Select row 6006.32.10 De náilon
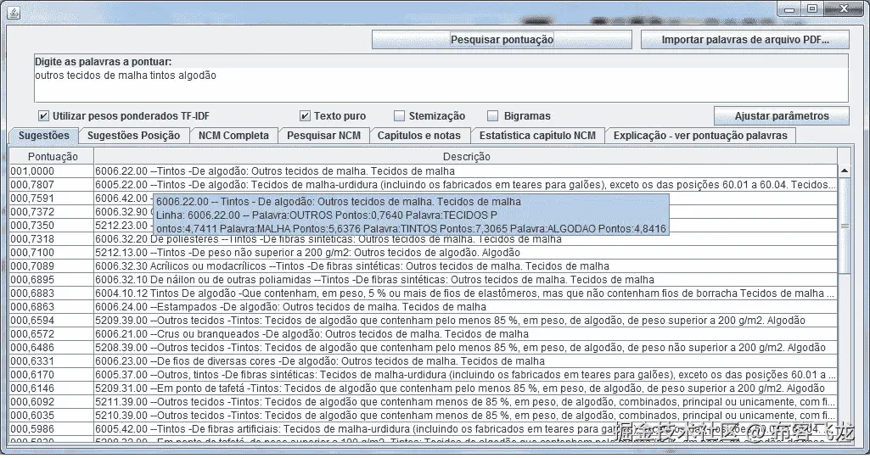Viewport: 870px width, 458px height. point(424,280)
